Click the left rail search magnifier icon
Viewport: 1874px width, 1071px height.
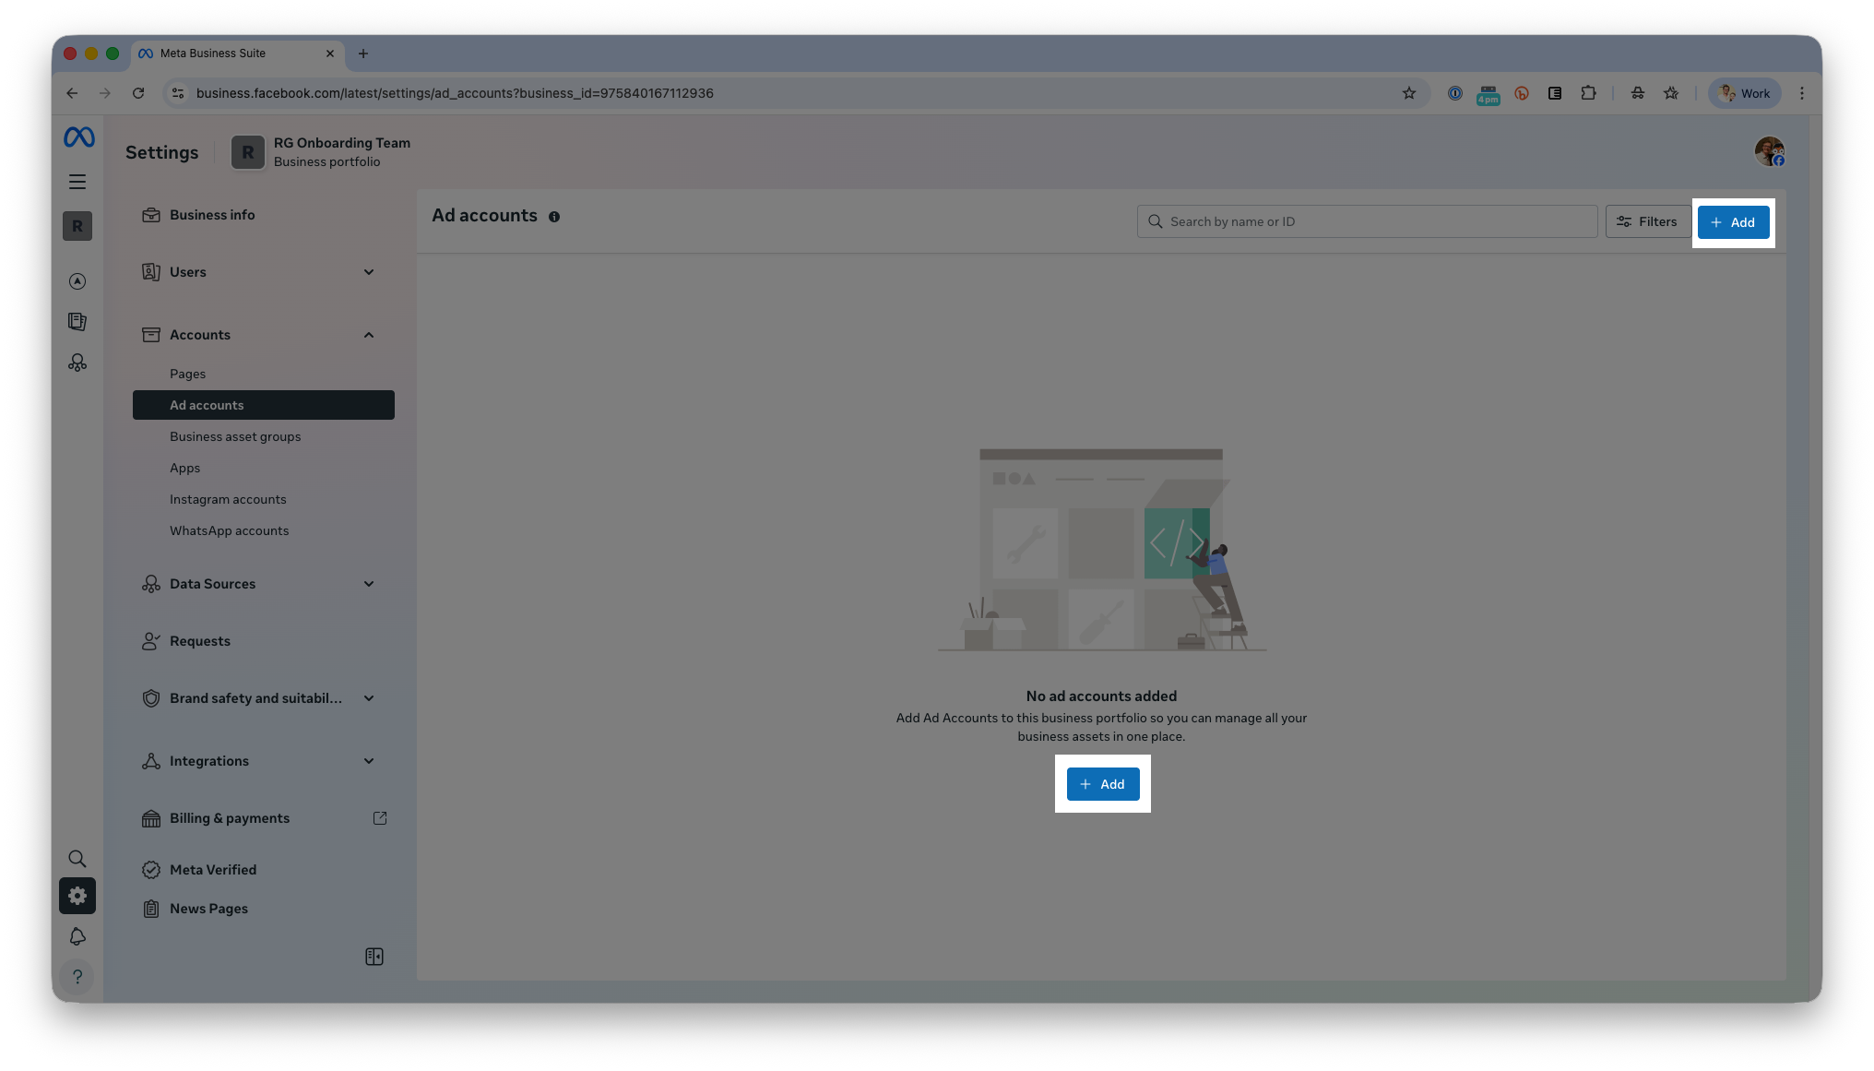click(x=77, y=859)
